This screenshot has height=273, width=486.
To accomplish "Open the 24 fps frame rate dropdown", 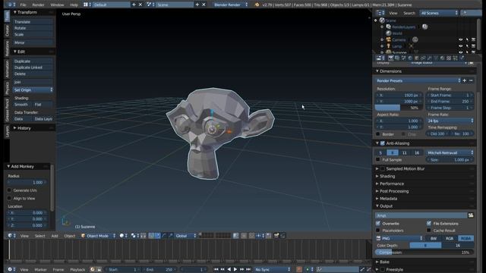I will [x=450, y=121].
